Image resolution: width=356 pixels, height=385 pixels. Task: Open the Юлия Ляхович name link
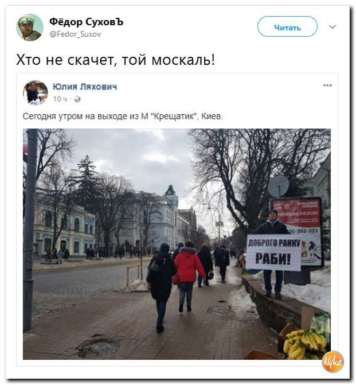pyautogui.click(x=85, y=87)
